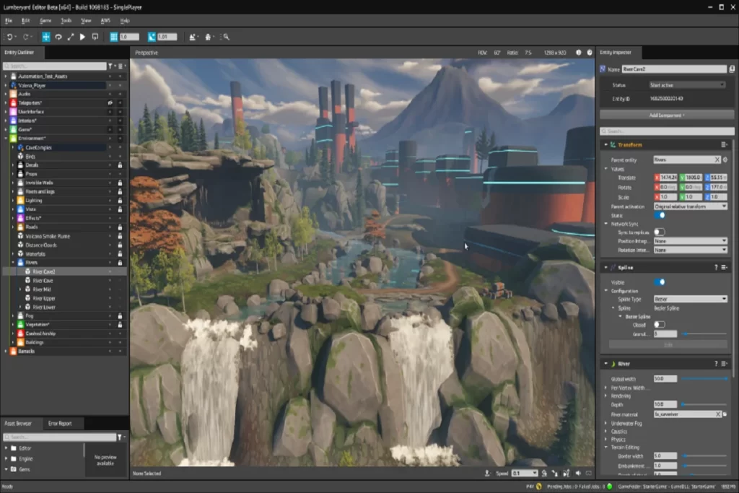This screenshot has width=739, height=493.
Task: Toggle the grid snapping icon
Action: (113, 37)
